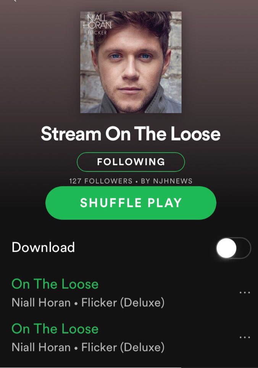Open the Niall Horan Flicker album cover
The width and height of the screenshot is (258, 368).
(131, 62)
